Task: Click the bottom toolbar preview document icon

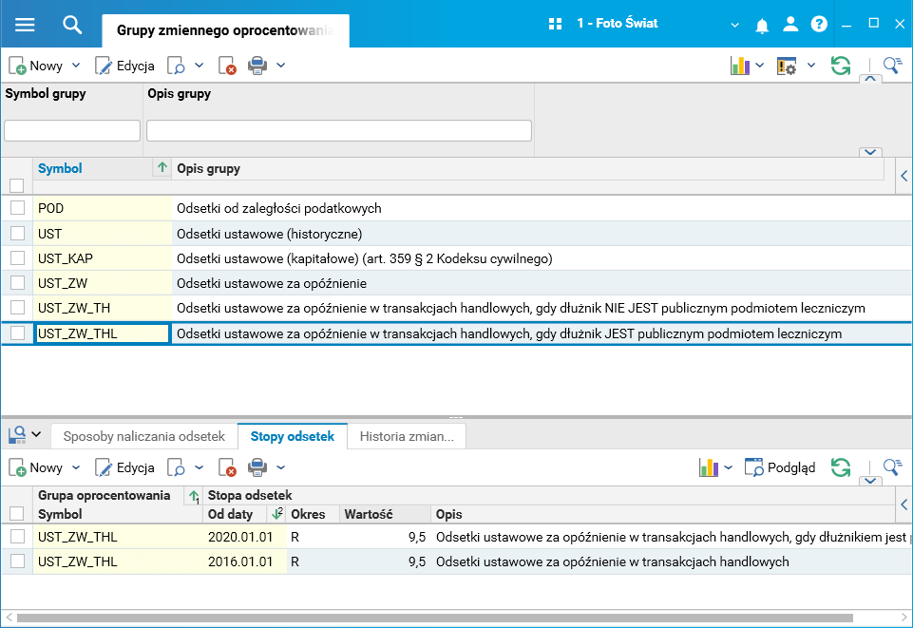Action: 176,468
